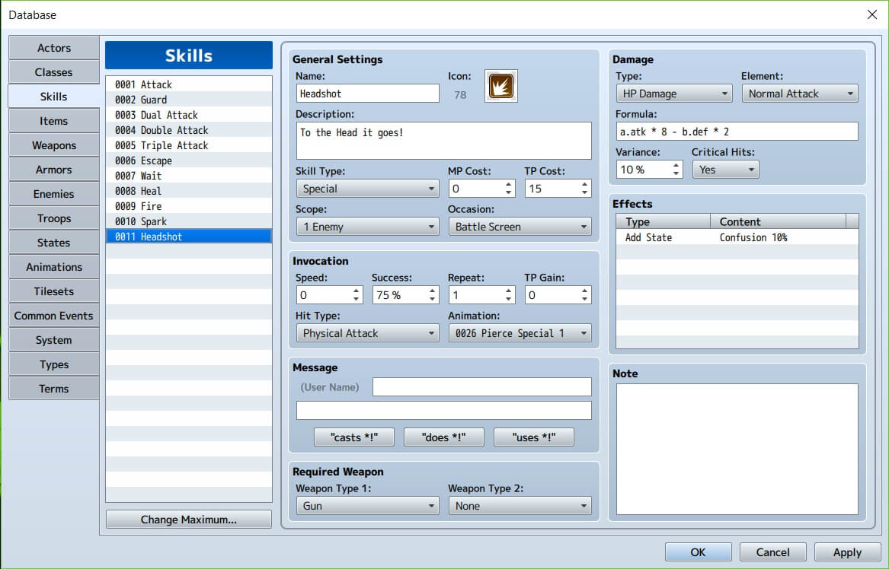Screen dimensions: 889x569
Task: Open Weapon Type 1 dropdown showing Gun
Action: pos(367,506)
